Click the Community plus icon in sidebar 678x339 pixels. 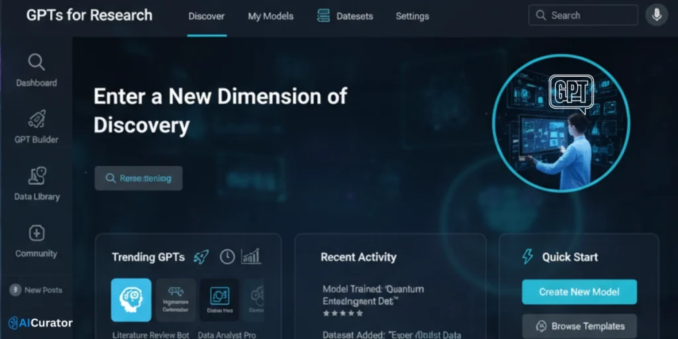pyautogui.click(x=36, y=233)
